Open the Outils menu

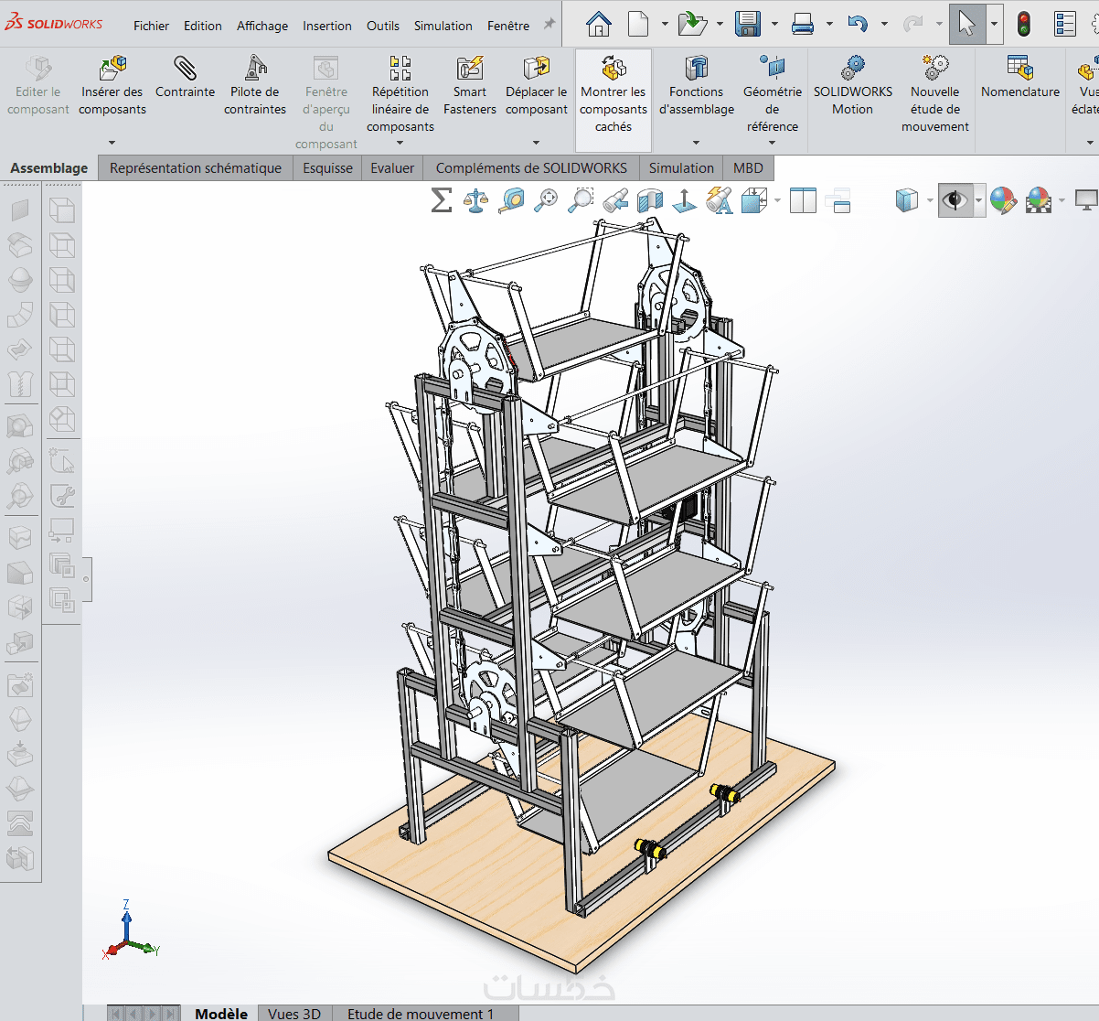[382, 26]
